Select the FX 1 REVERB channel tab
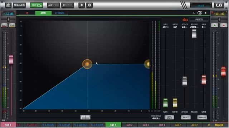This screenshot has height=128, width=229. 48,125
